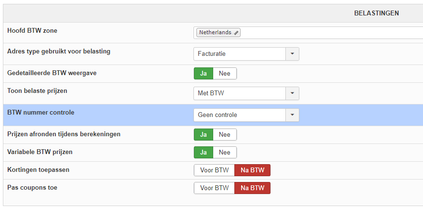Click the Hoofd BTW zone input field
Image resolution: width=423 pixels, height=207 pixels.
click(x=332, y=33)
